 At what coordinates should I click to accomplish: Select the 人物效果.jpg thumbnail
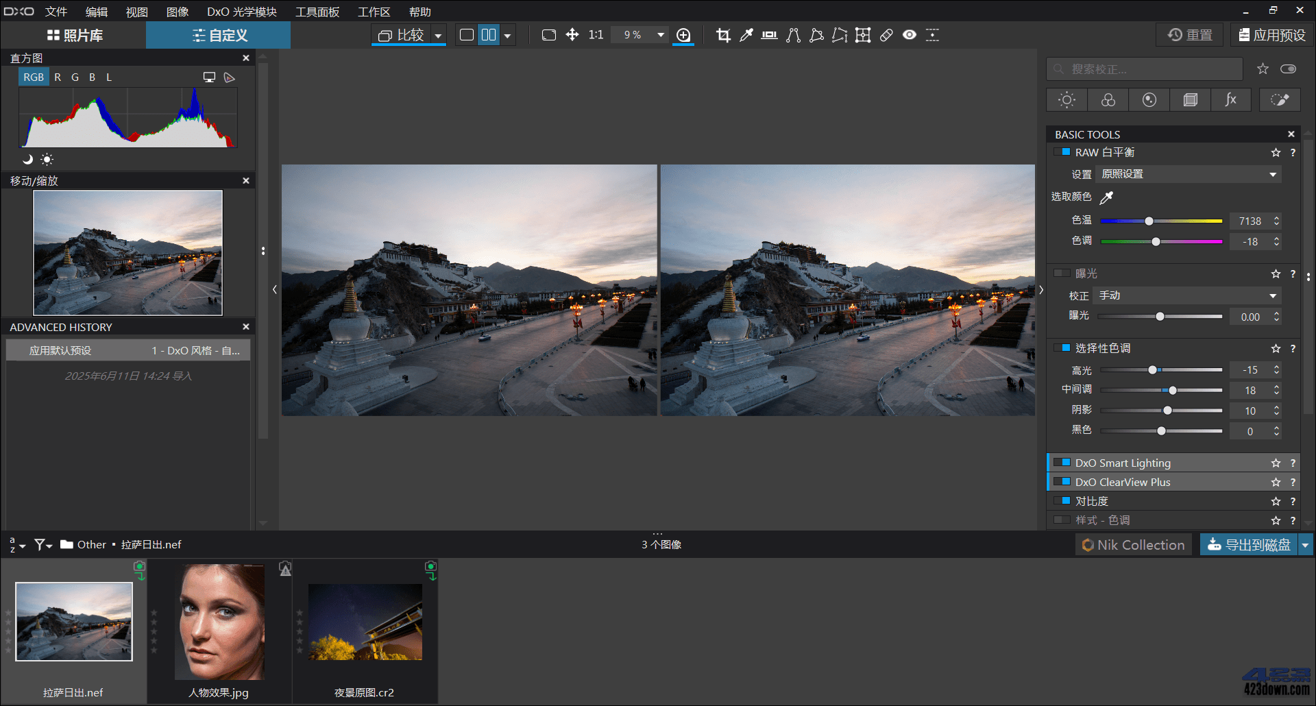tap(218, 621)
